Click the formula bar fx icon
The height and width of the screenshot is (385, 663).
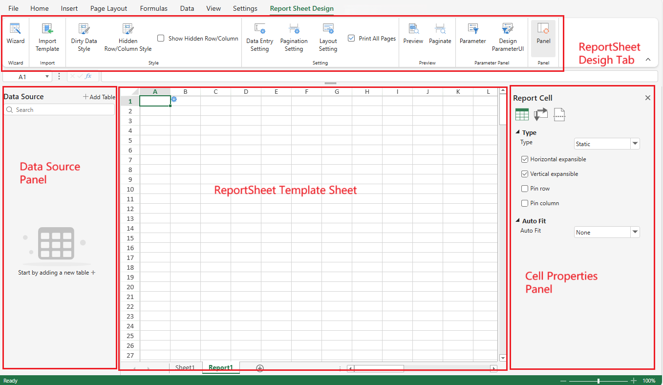coord(88,76)
